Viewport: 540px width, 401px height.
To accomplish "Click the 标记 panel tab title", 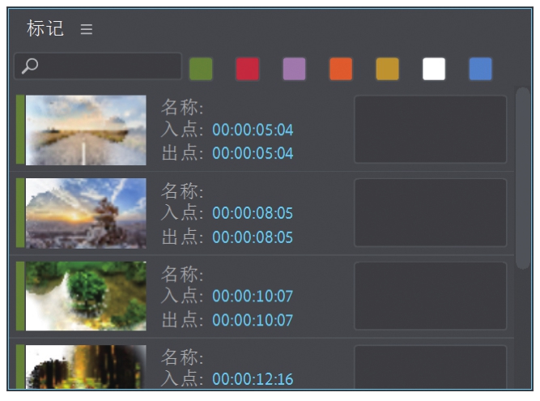I will [x=45, y=29].
